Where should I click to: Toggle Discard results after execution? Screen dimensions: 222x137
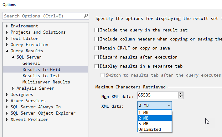pos(96,57)
